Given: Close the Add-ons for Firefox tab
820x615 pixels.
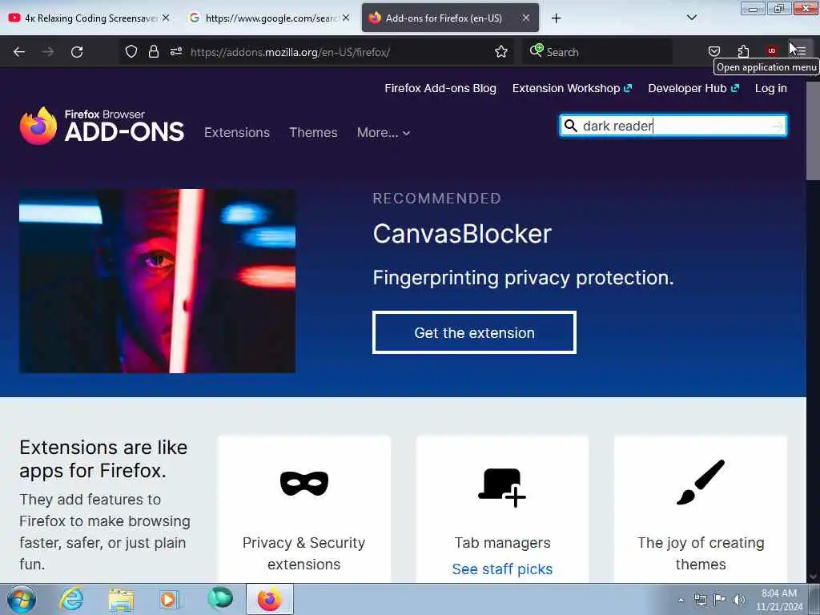Looking at the screenshot, I should [525, 18].
